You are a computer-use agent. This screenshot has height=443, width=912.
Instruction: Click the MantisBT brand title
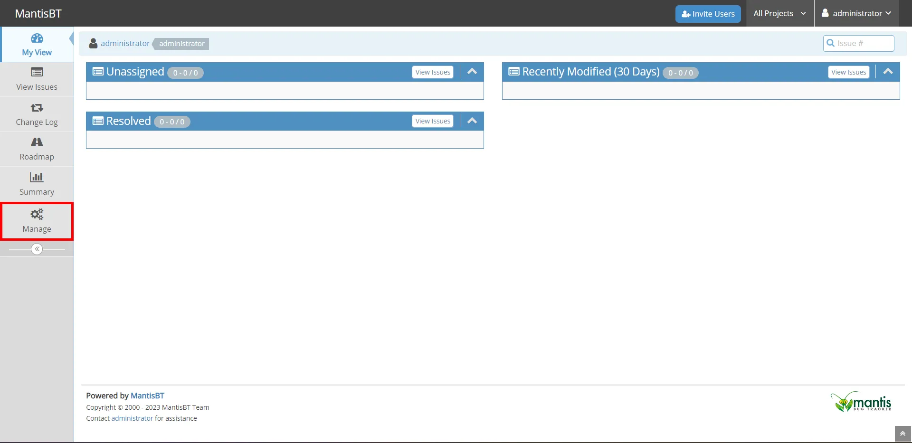38,13
